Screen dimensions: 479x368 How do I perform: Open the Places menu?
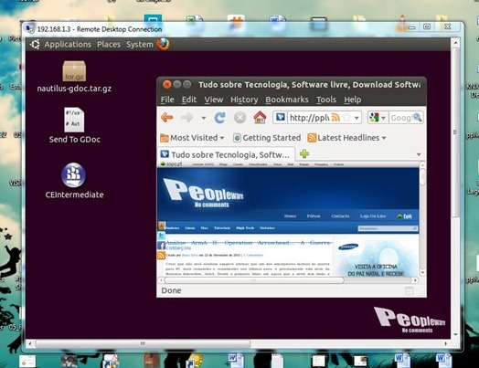109,45
